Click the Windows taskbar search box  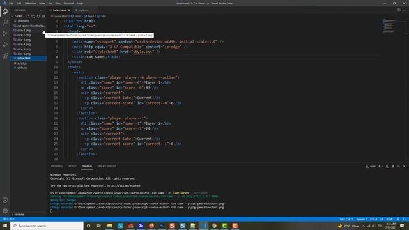point(47,226)
